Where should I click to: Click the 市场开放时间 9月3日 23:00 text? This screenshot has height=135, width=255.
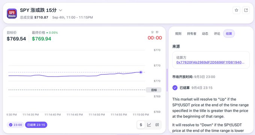tap(194, 76)
